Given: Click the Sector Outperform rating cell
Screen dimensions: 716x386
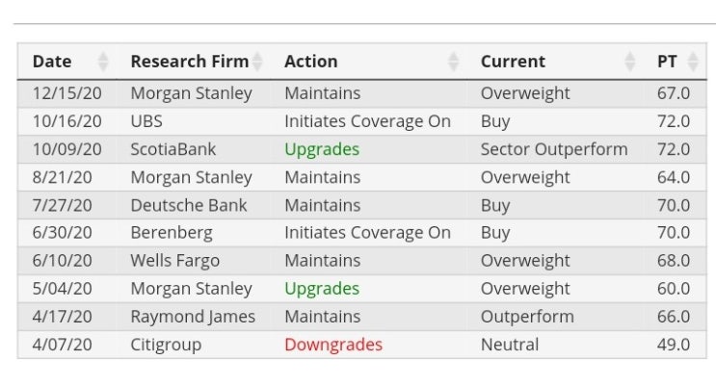Looking at the screenshot, I should click(554, 149).
